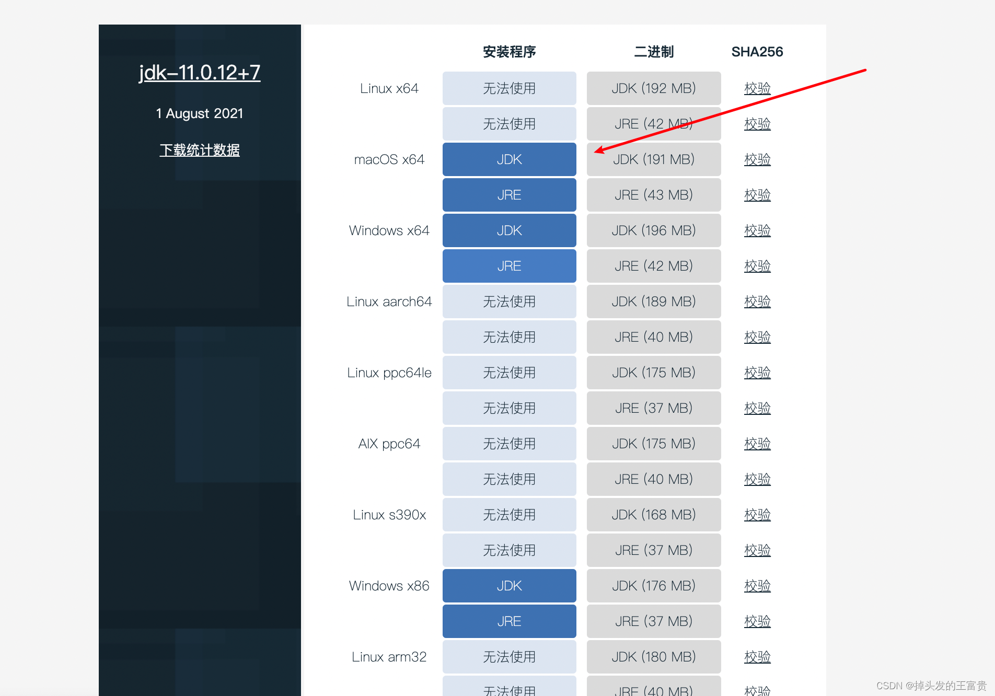Download the macOS x64 JDK installer

[x=509, y=159]
